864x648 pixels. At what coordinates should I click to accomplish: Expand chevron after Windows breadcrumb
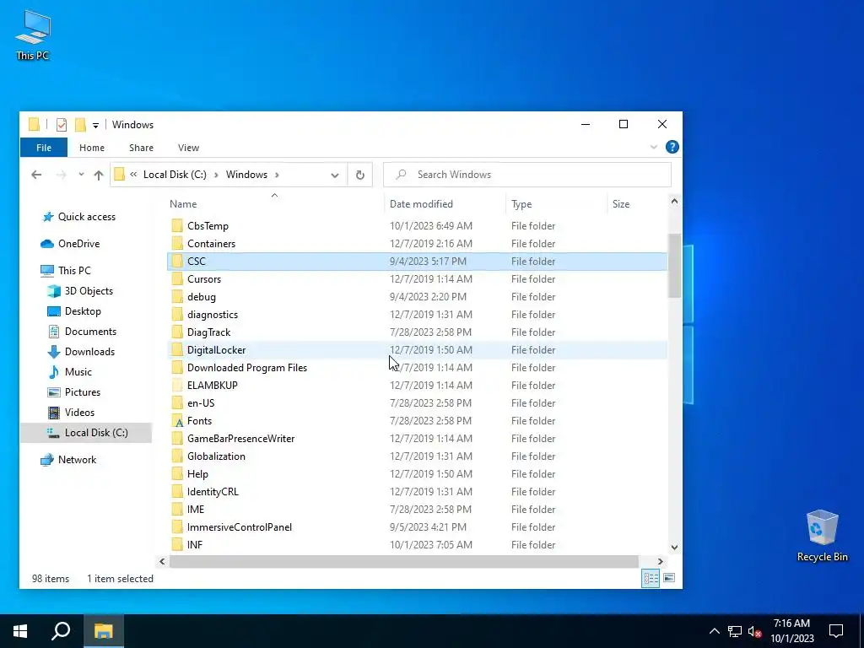pyautogui.click(x=277, y=175)
